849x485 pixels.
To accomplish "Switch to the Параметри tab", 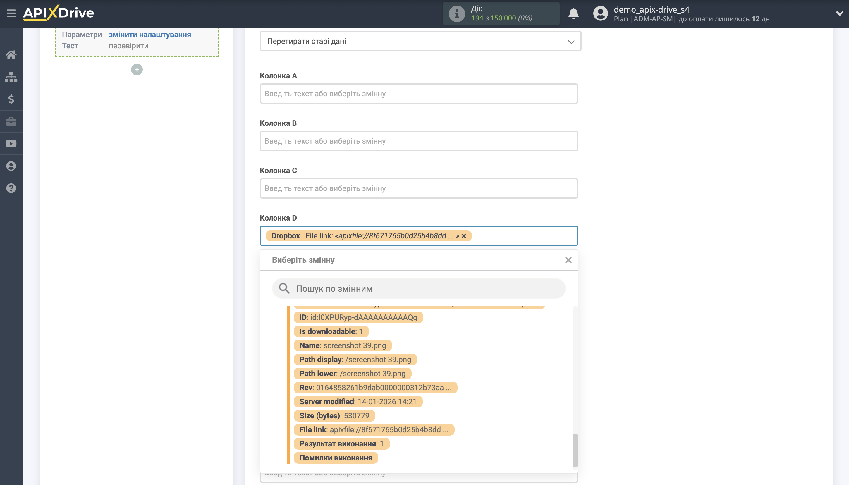I will pos(82,34).
